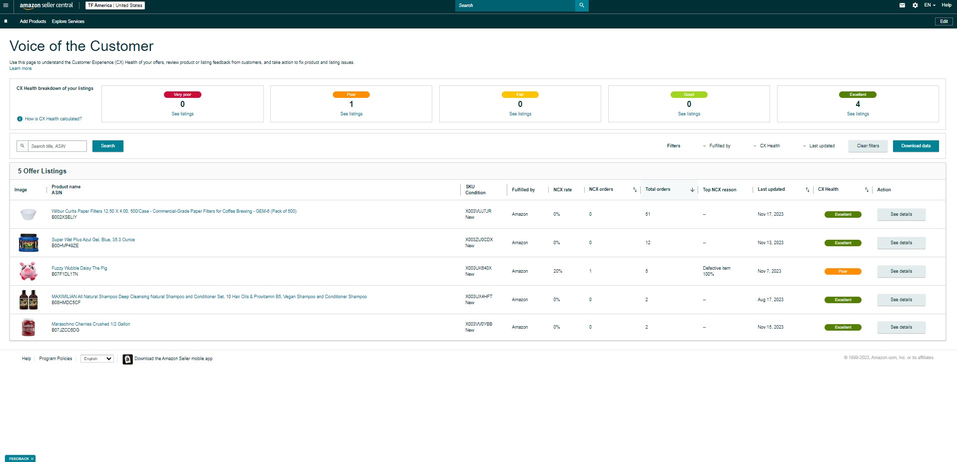Click the pink pig product thumbnail
Viewport: 957px width, 462px height.
coord(28,271)
